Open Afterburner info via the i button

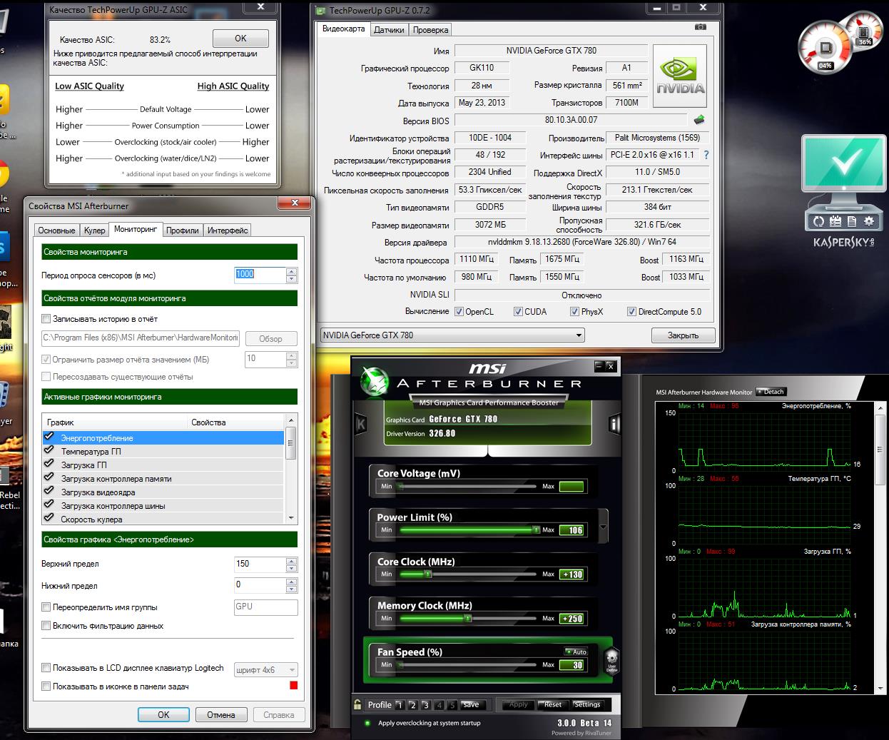[614, 425]
